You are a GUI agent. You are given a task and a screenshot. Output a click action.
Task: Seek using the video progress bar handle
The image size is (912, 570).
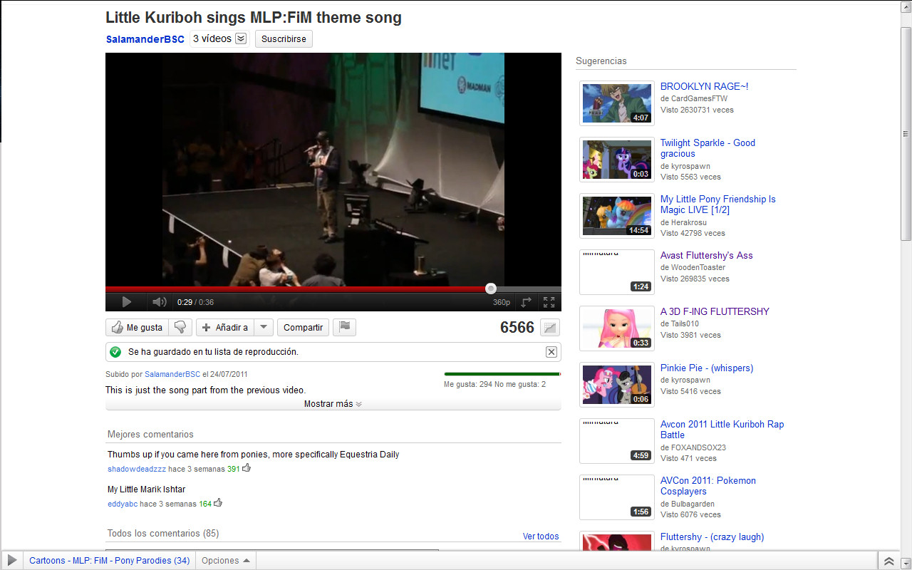point(491,289)
